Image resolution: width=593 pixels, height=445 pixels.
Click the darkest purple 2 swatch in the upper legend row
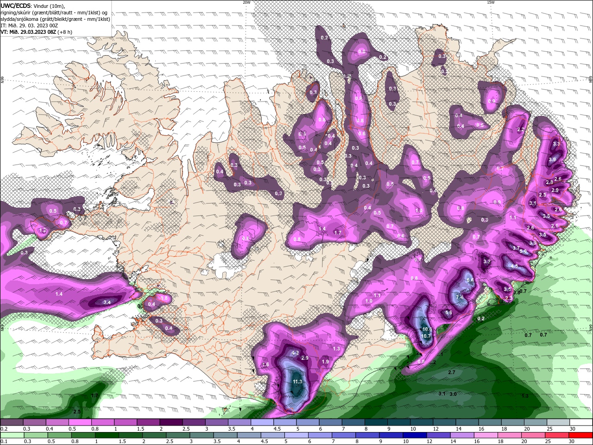pos(170,422)
